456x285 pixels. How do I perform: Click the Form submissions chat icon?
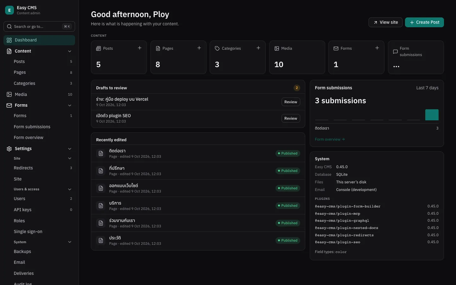coord(395,52)
